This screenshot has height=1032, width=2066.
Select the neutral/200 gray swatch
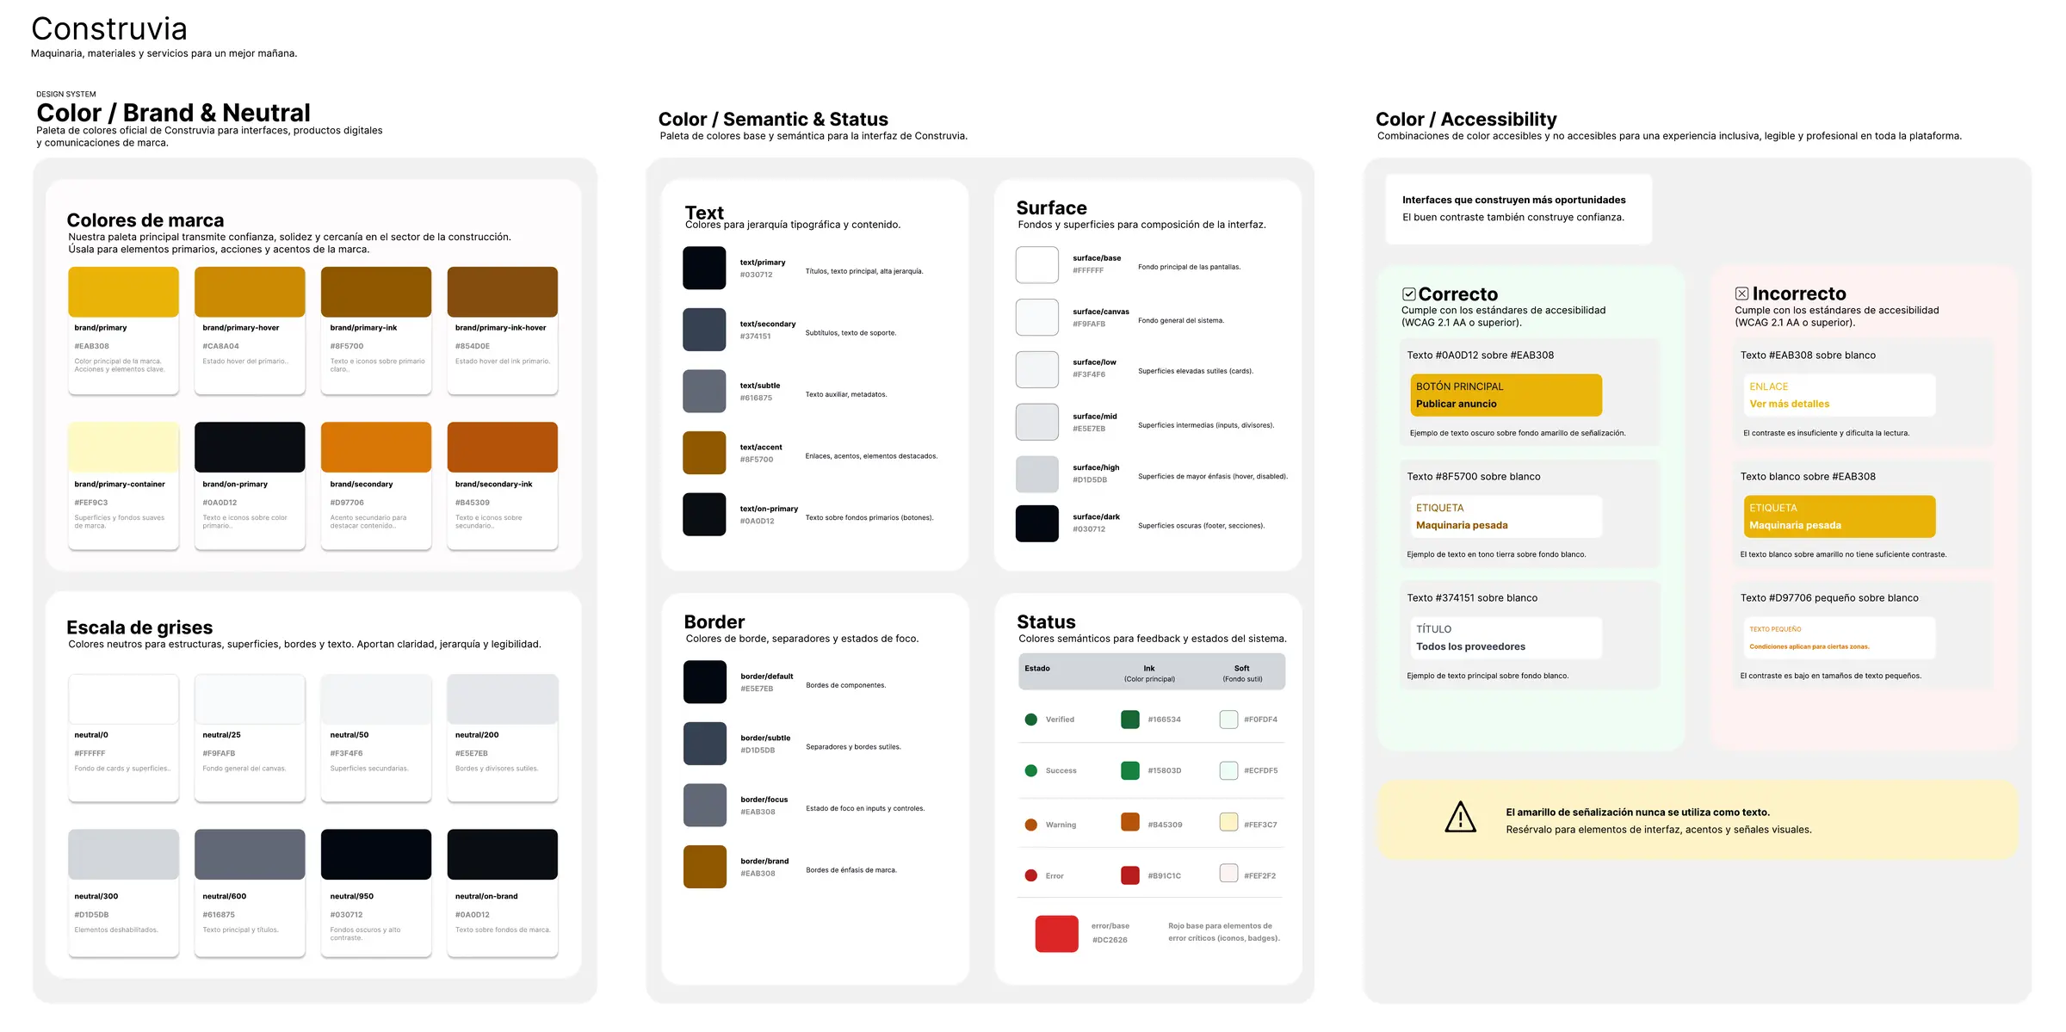[503, 699]
